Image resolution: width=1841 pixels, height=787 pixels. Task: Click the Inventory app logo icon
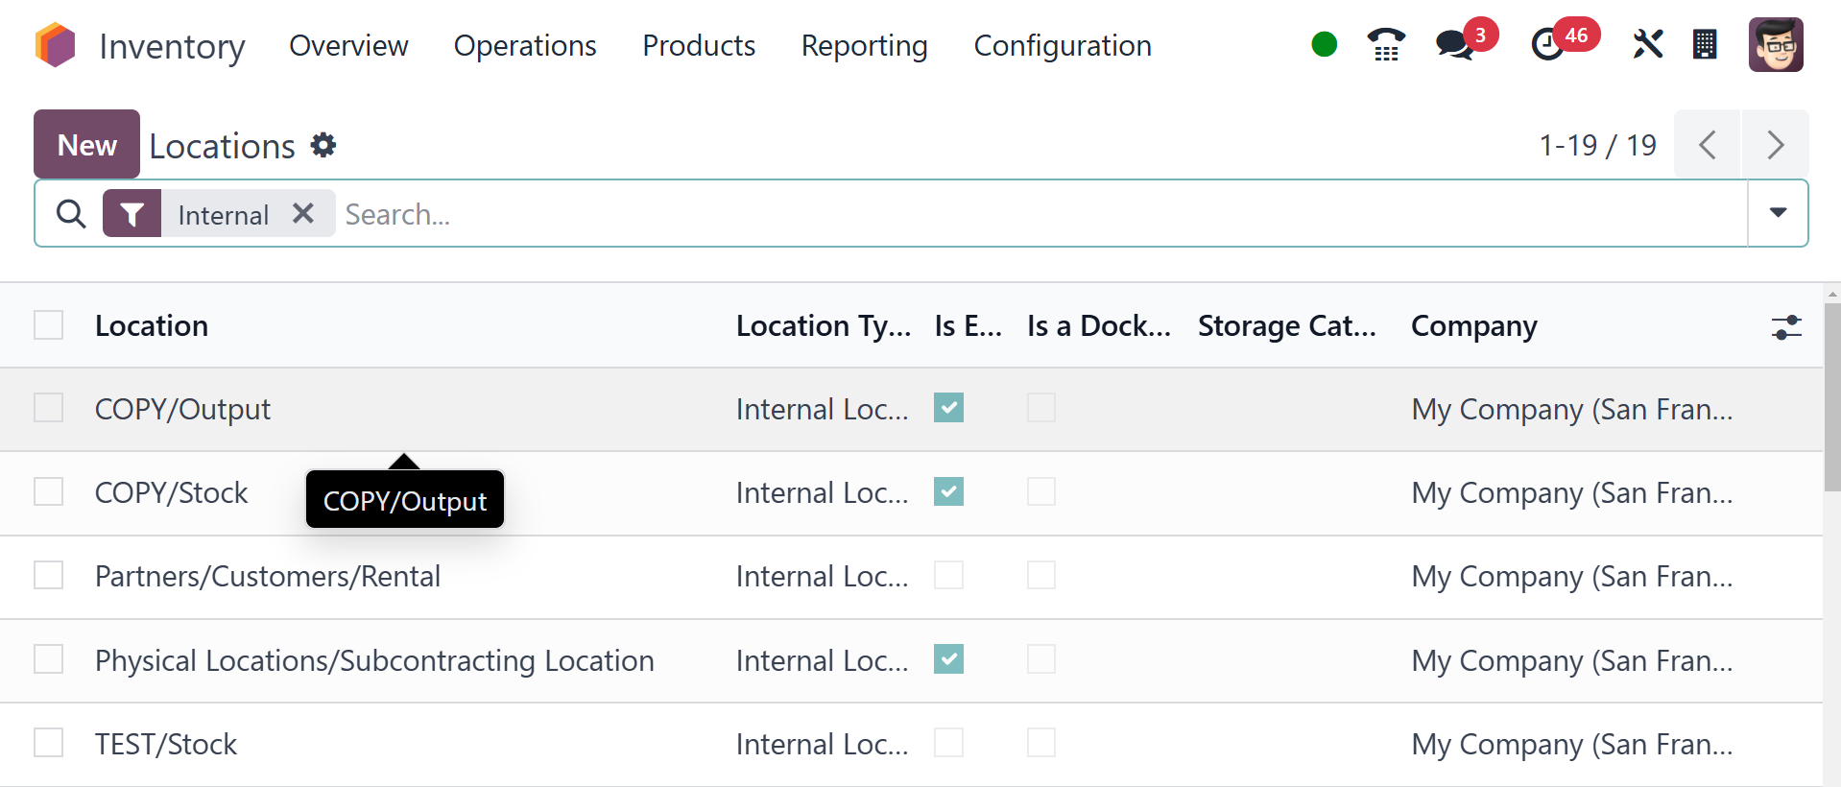pyautogui.click(x=56, y=45)
